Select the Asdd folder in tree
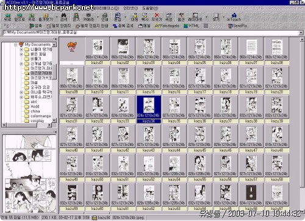This screenshot has height=221, width=305. pyautogui.click(x=35, y=106)
